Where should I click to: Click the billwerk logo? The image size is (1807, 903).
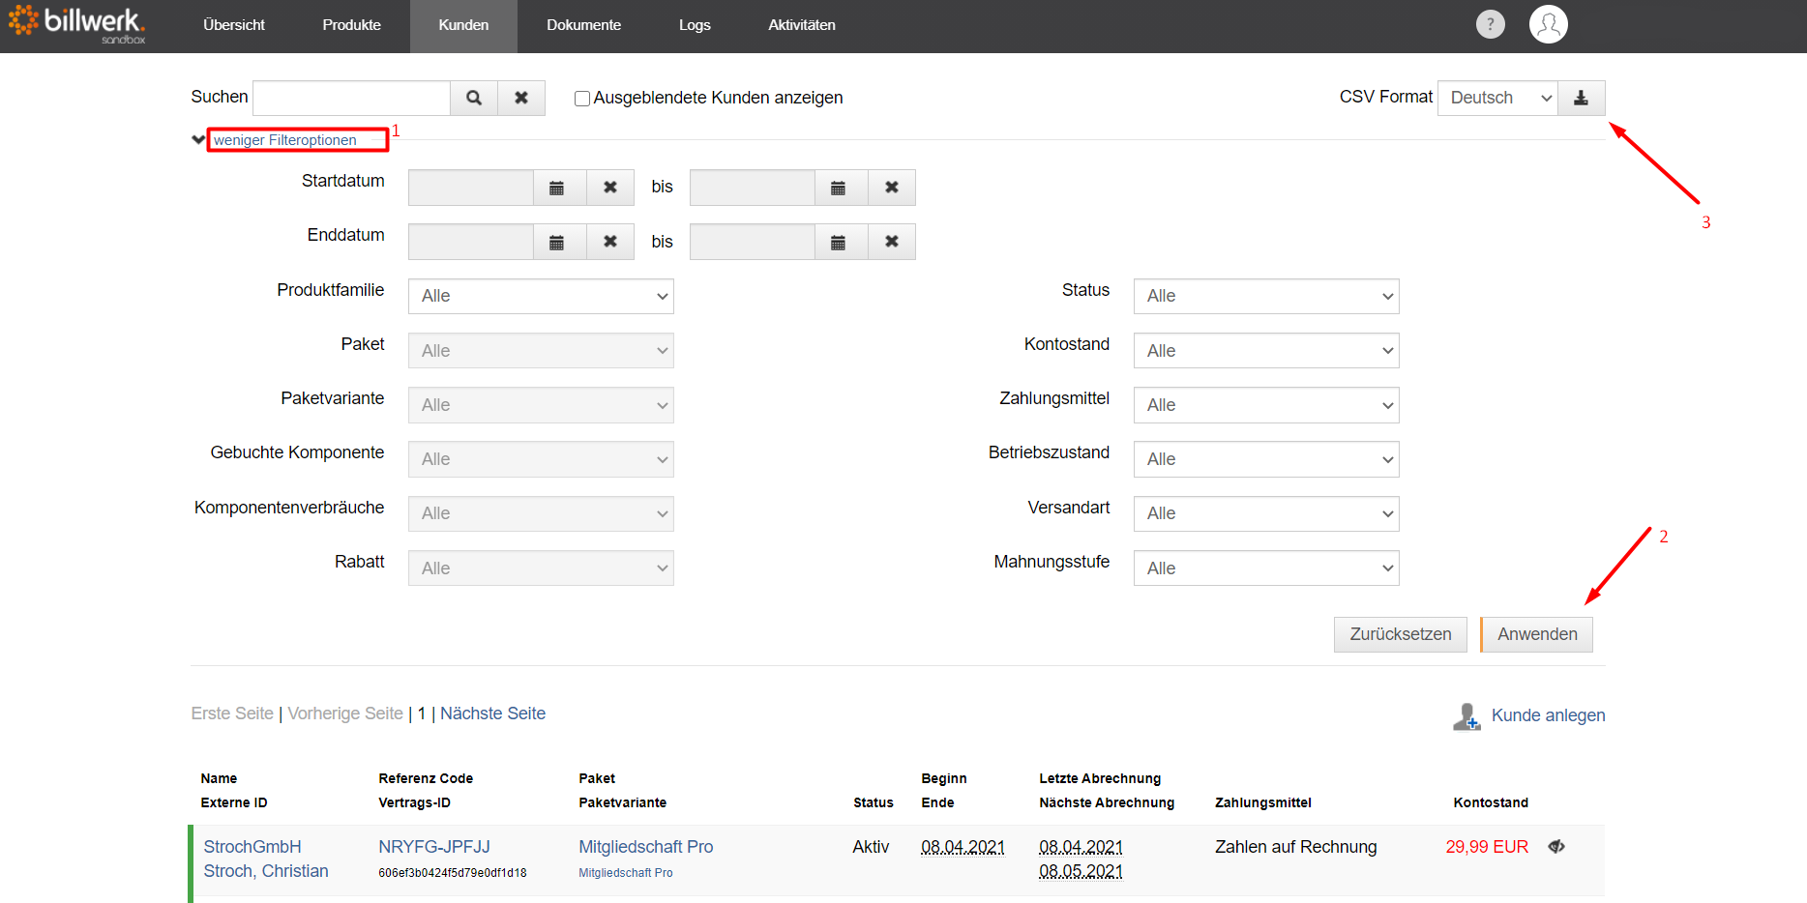point(76,24)
